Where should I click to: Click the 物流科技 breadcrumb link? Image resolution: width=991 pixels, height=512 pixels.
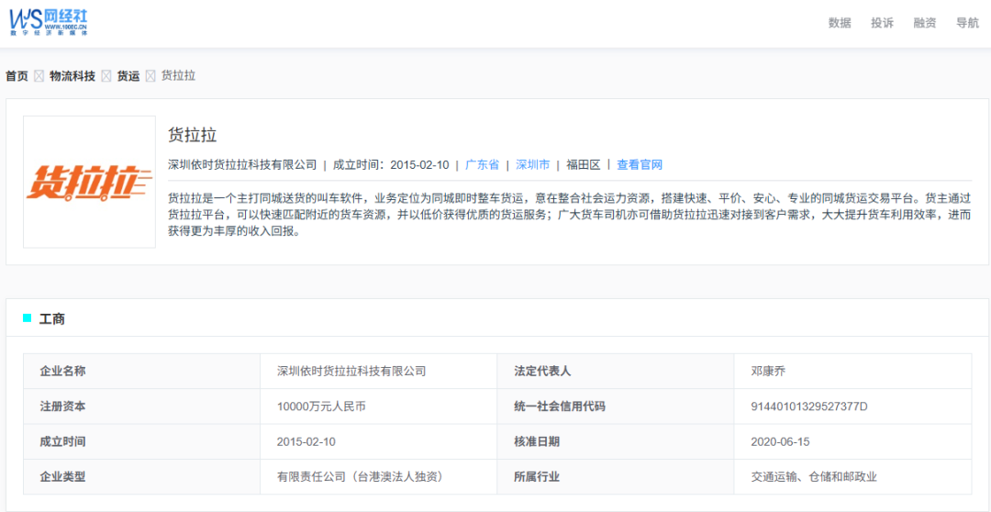tap(72, 76)
